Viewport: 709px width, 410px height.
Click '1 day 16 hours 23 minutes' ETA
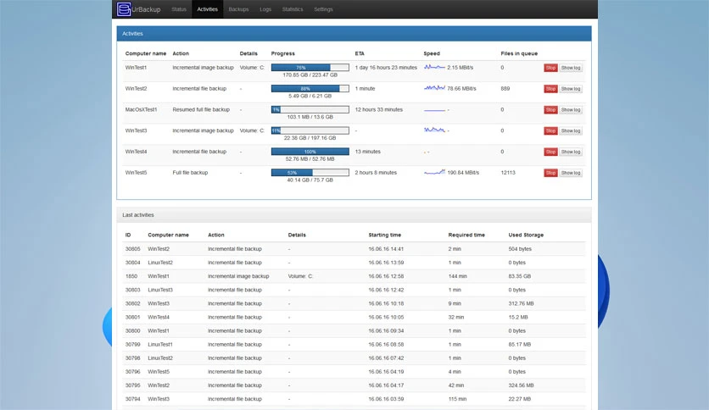pos(386,67)
